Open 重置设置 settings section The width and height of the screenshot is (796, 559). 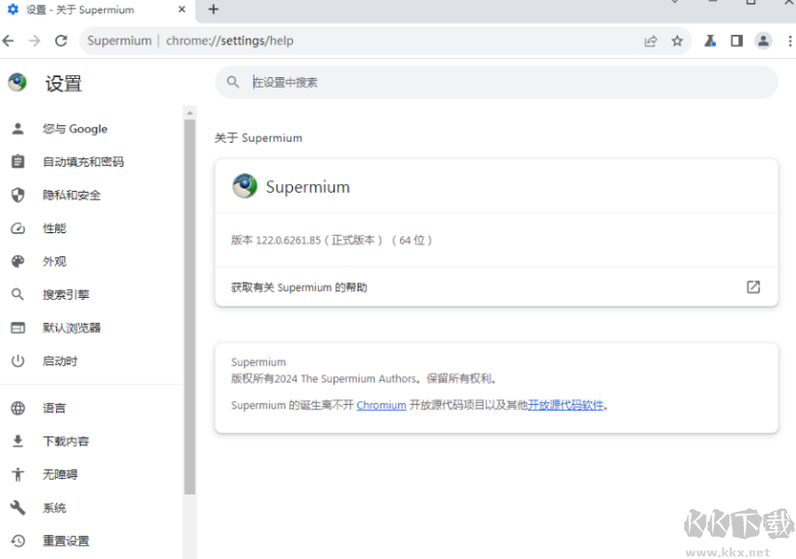point(92,542)
